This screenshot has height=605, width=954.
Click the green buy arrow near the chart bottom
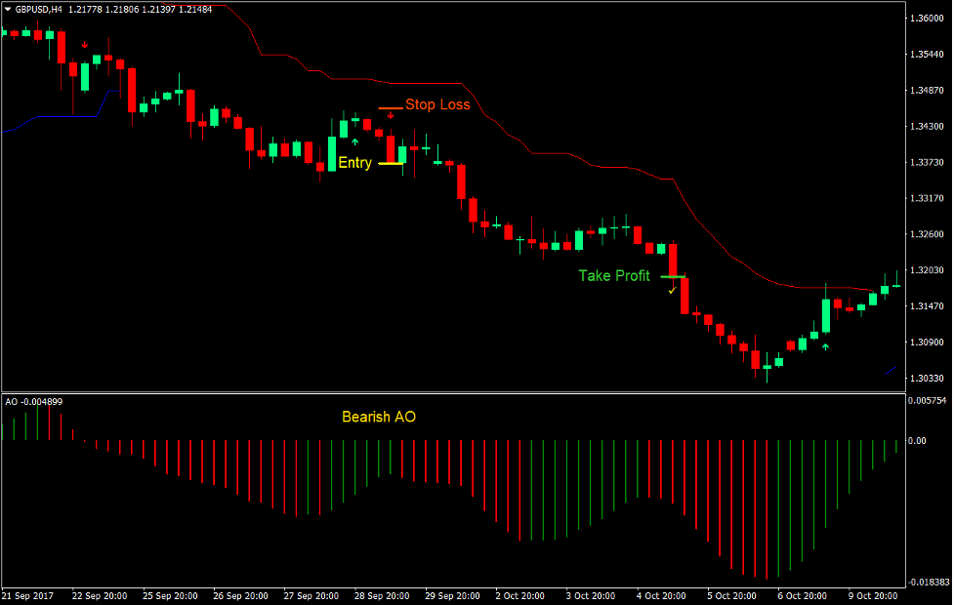pos(826,345)
